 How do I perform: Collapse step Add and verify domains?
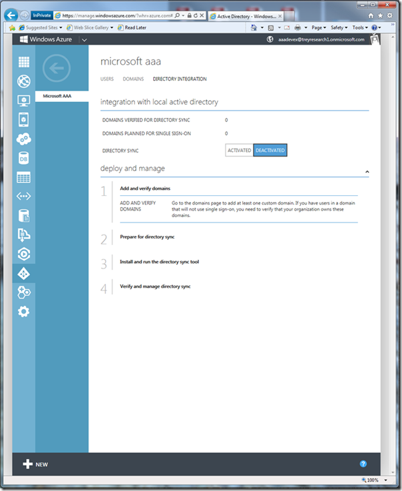point(145,188)
